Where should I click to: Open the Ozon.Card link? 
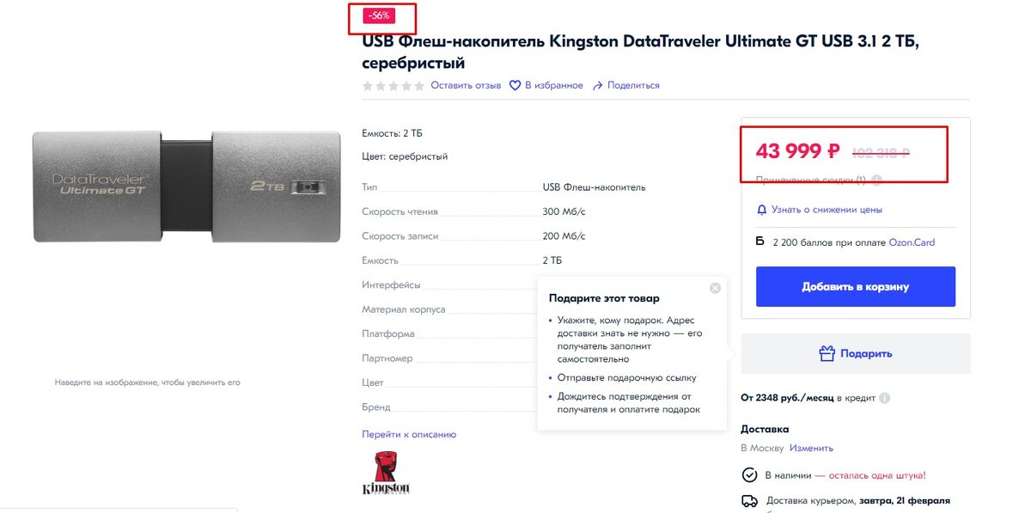(912, 243)
